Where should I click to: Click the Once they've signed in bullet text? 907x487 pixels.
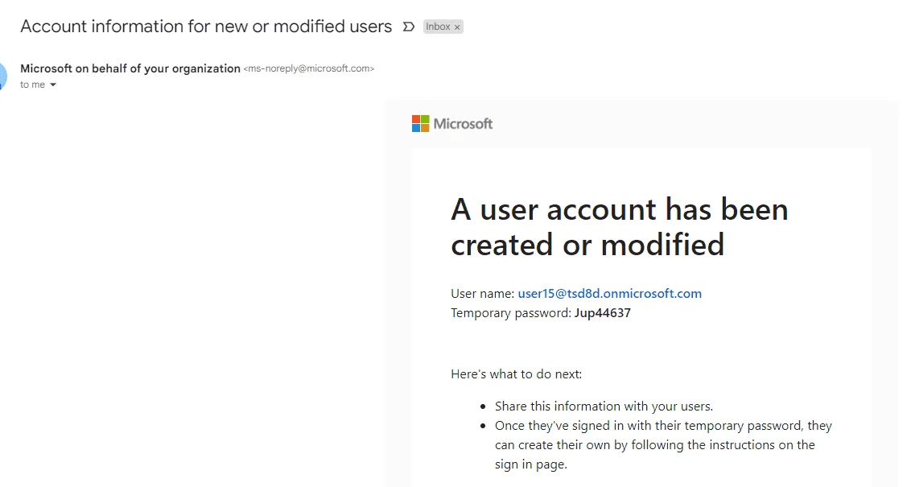click(663, 445)
